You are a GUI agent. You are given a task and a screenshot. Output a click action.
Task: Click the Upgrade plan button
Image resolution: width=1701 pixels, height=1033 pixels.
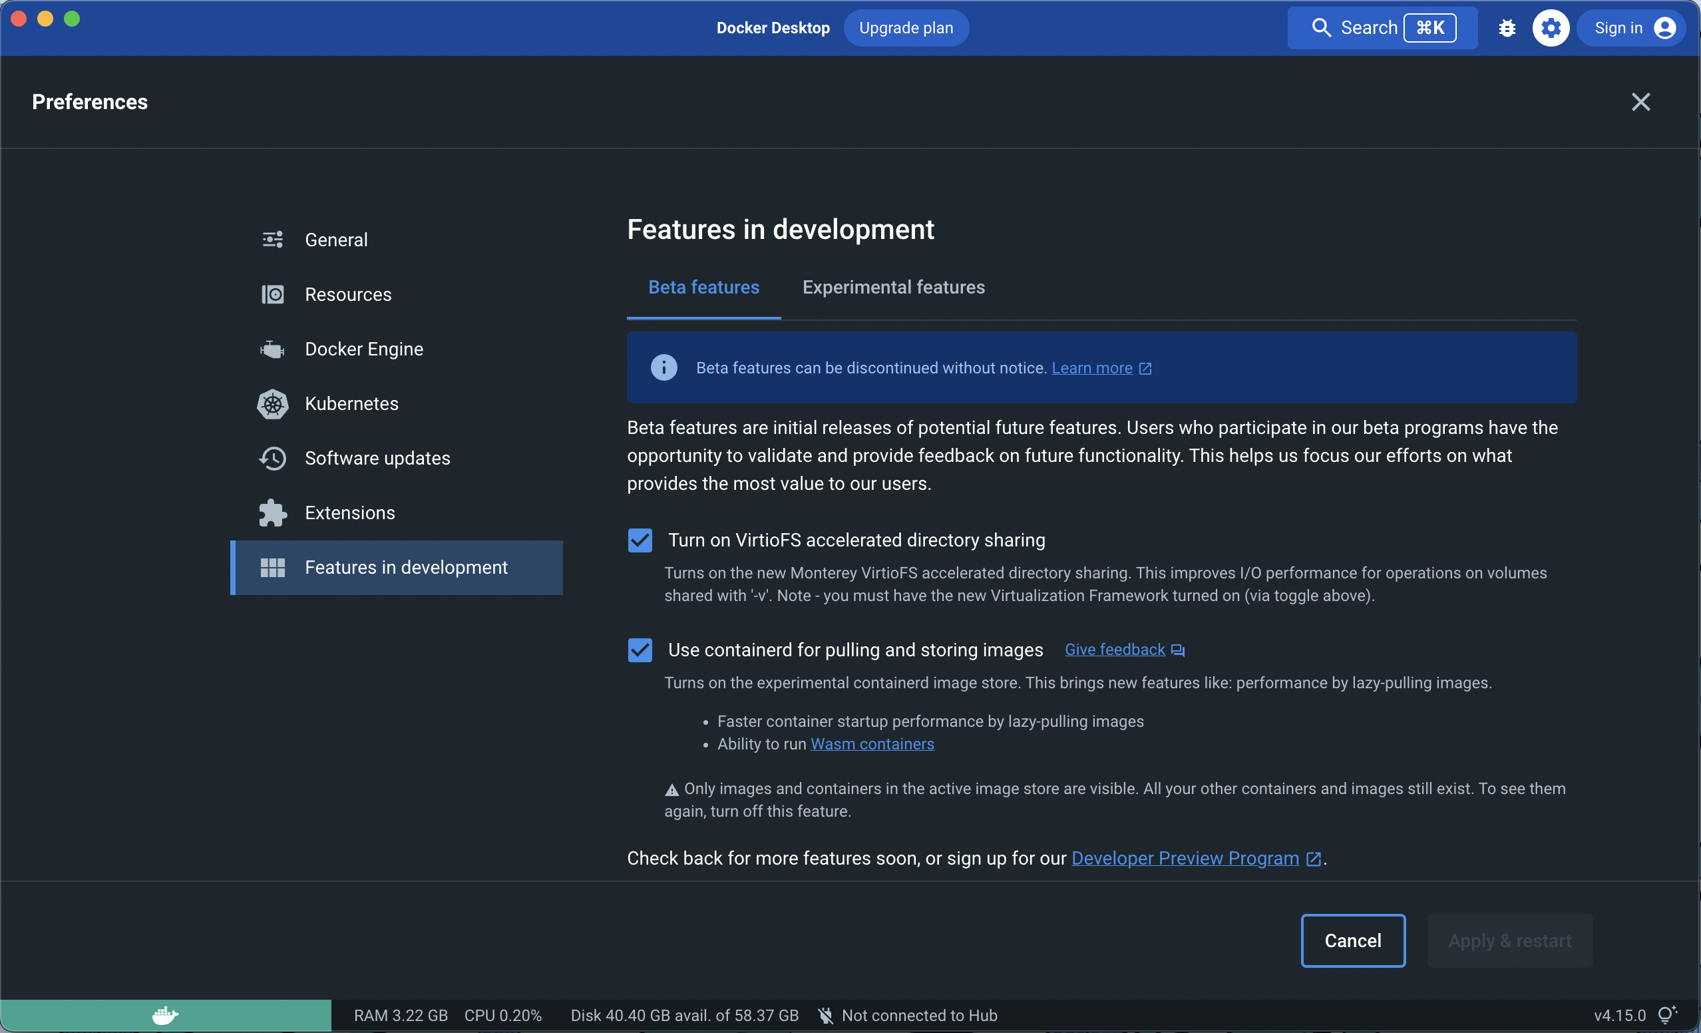tap(906, 29)
